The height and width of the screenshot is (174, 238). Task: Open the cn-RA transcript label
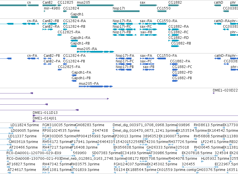click(x=32, y=21)
